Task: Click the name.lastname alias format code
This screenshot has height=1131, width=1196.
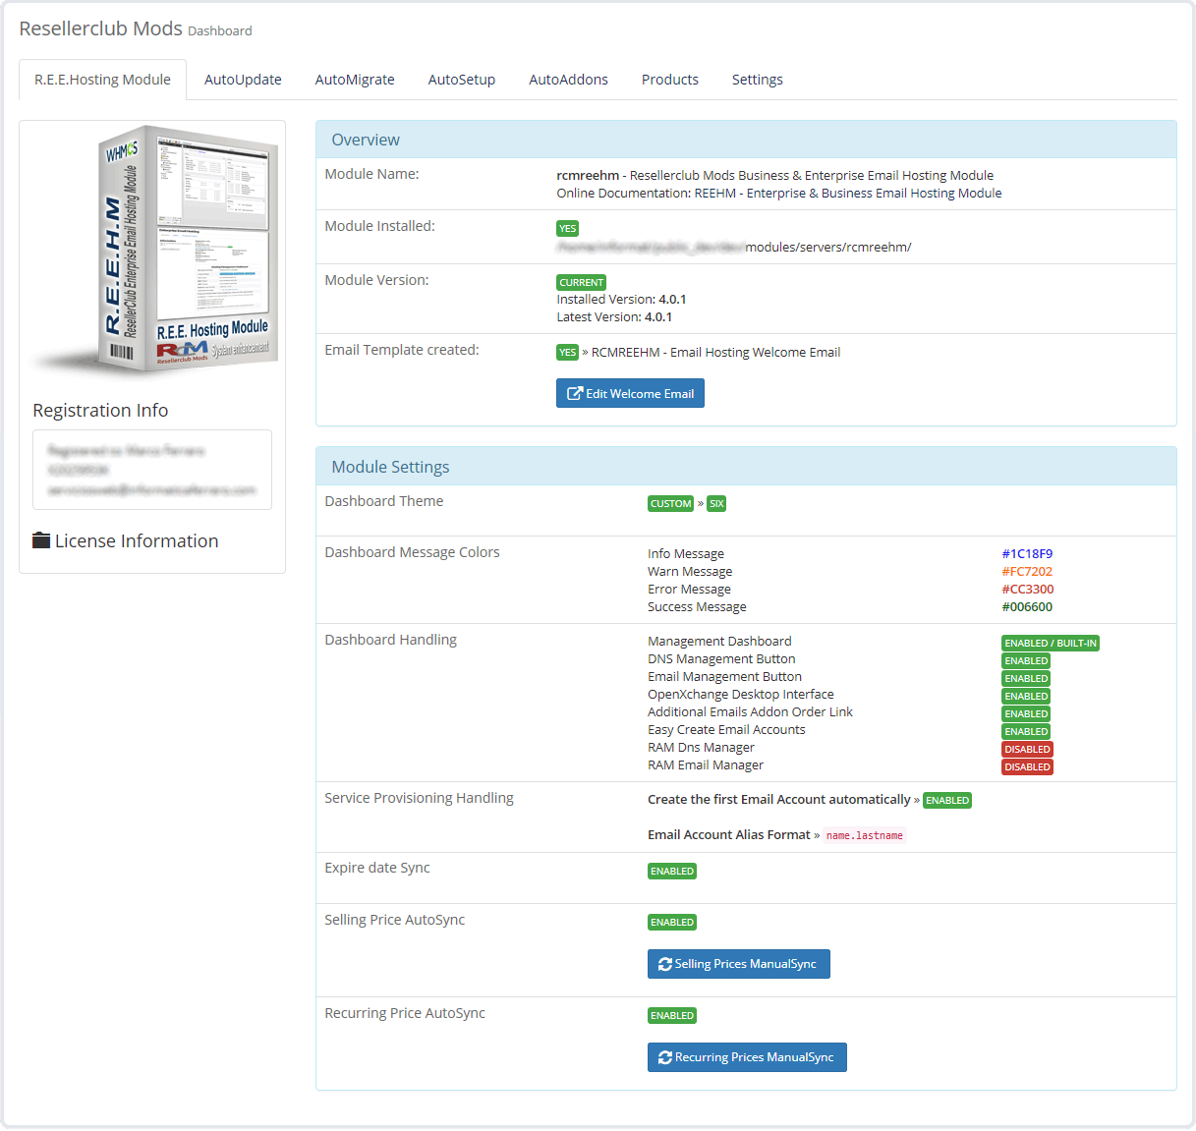Action: [865, 836]
